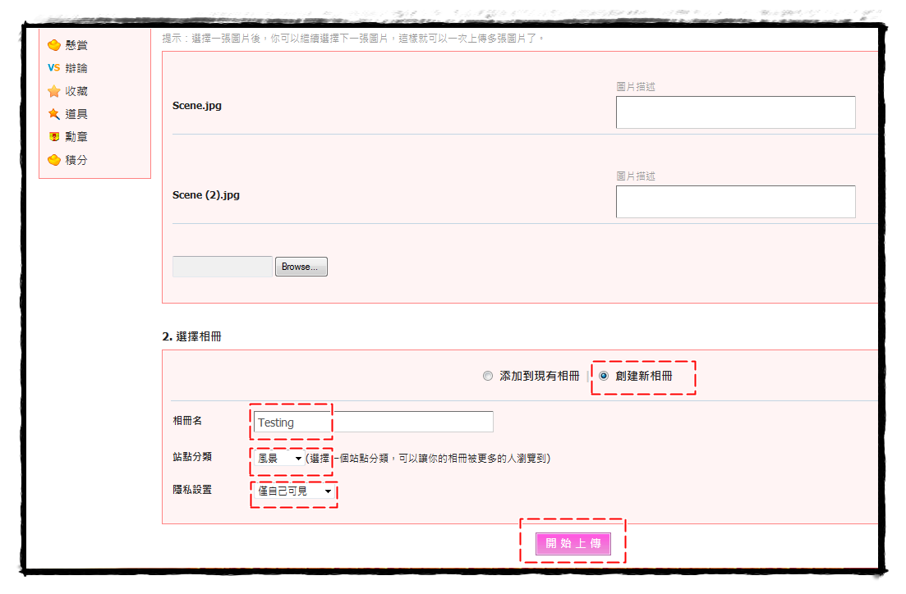Image resolution: width=906 pixels, height=594 pixels.
Task: Select the 添加到現有相冊 radio button
Action: 488,376
